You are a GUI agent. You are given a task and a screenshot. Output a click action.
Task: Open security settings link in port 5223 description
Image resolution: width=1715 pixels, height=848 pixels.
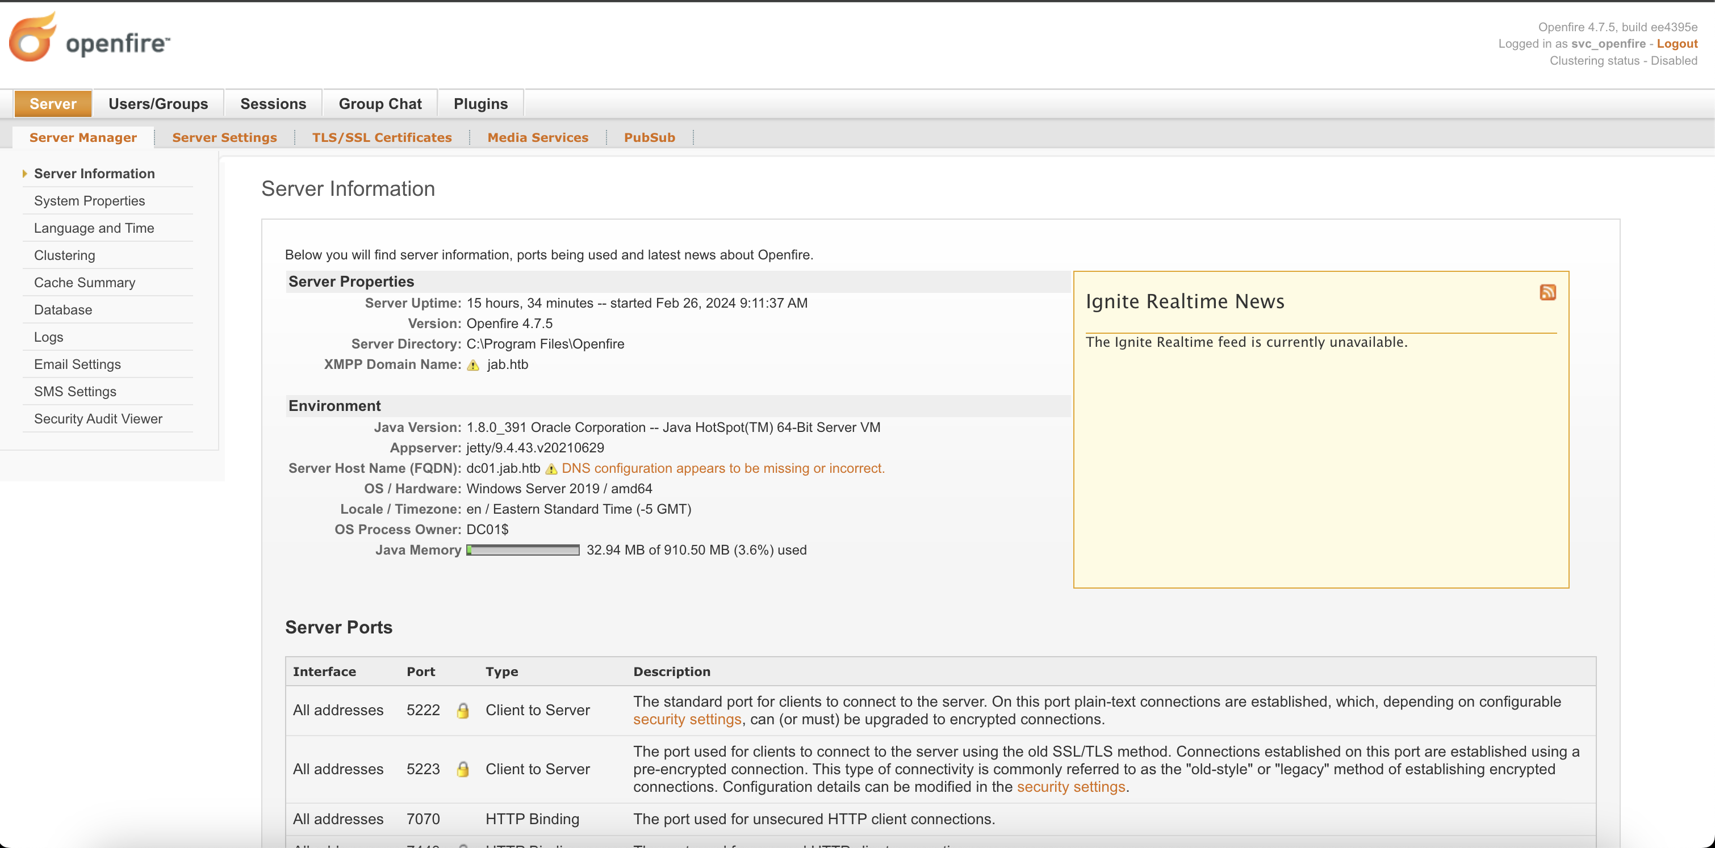[x=1070, y=787]
